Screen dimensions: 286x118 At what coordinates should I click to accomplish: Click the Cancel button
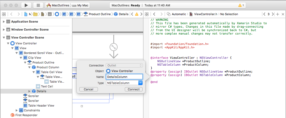89,89
